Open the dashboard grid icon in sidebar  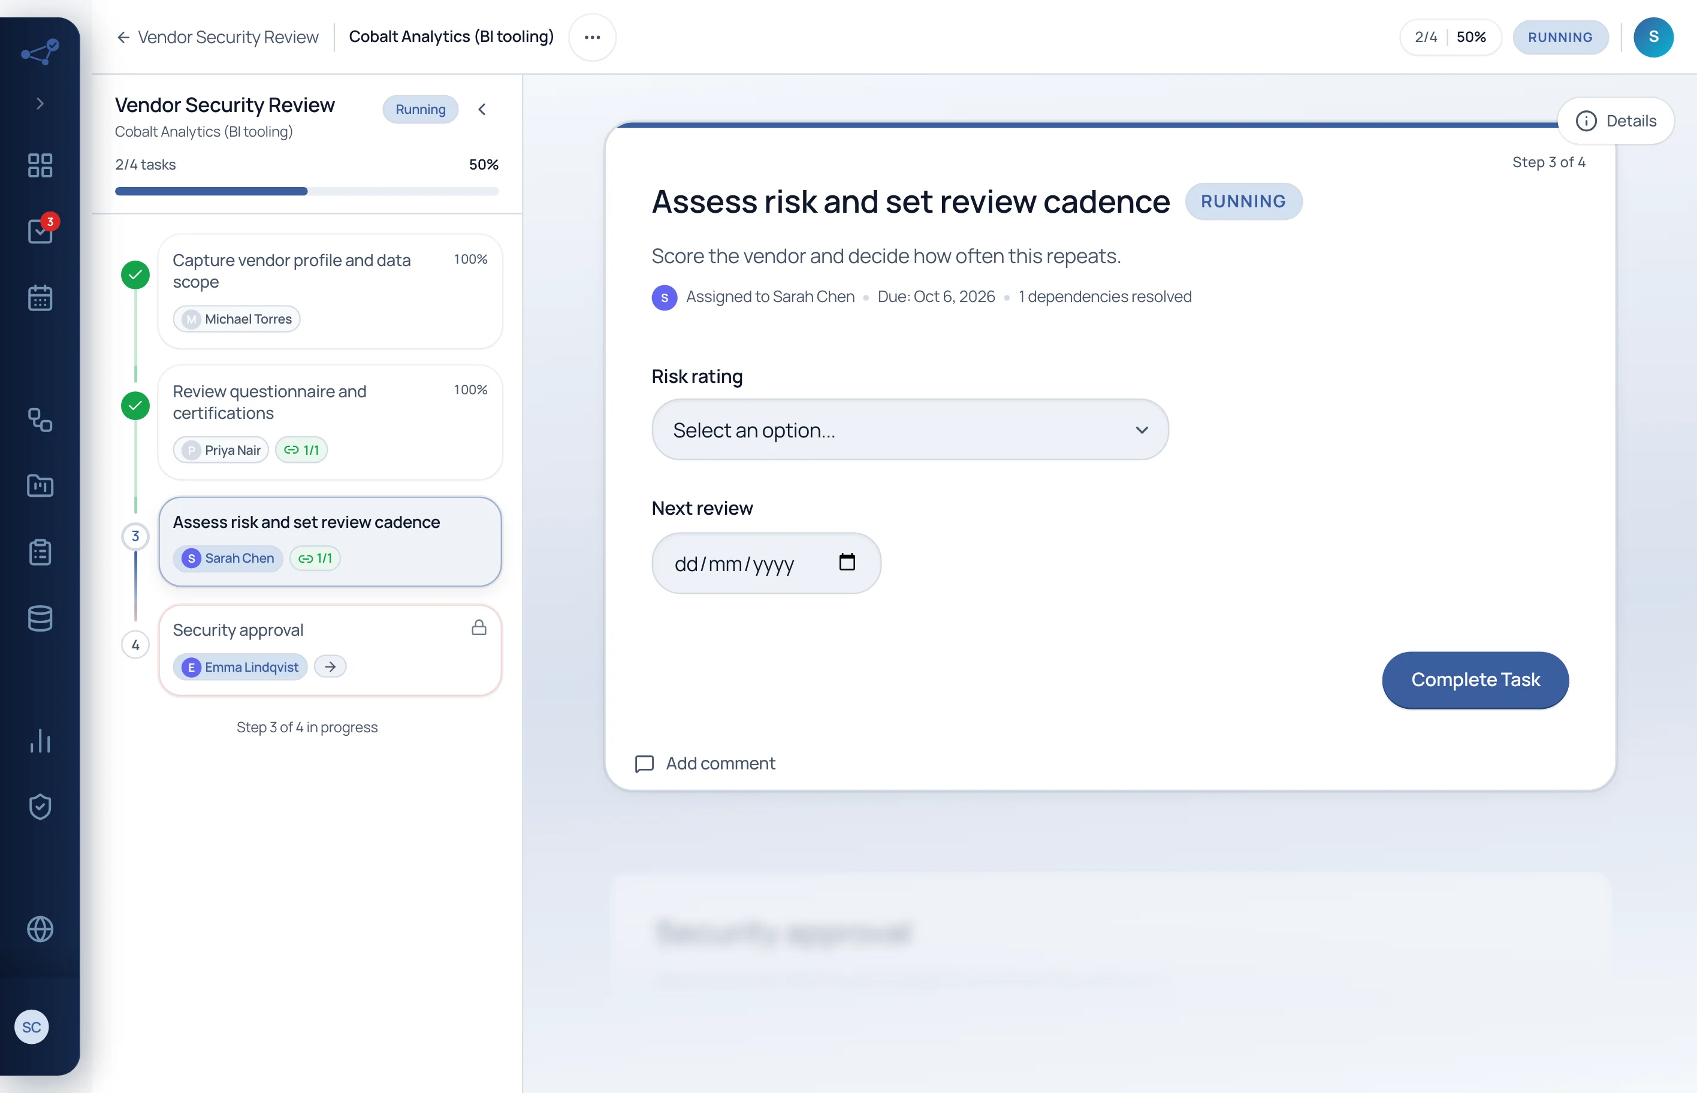[40, 165]
